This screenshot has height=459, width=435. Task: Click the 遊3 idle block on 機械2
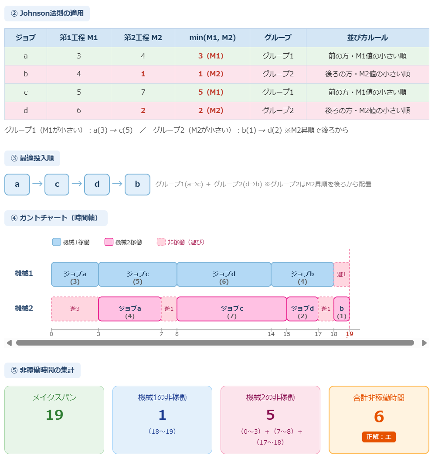point(75,309)
